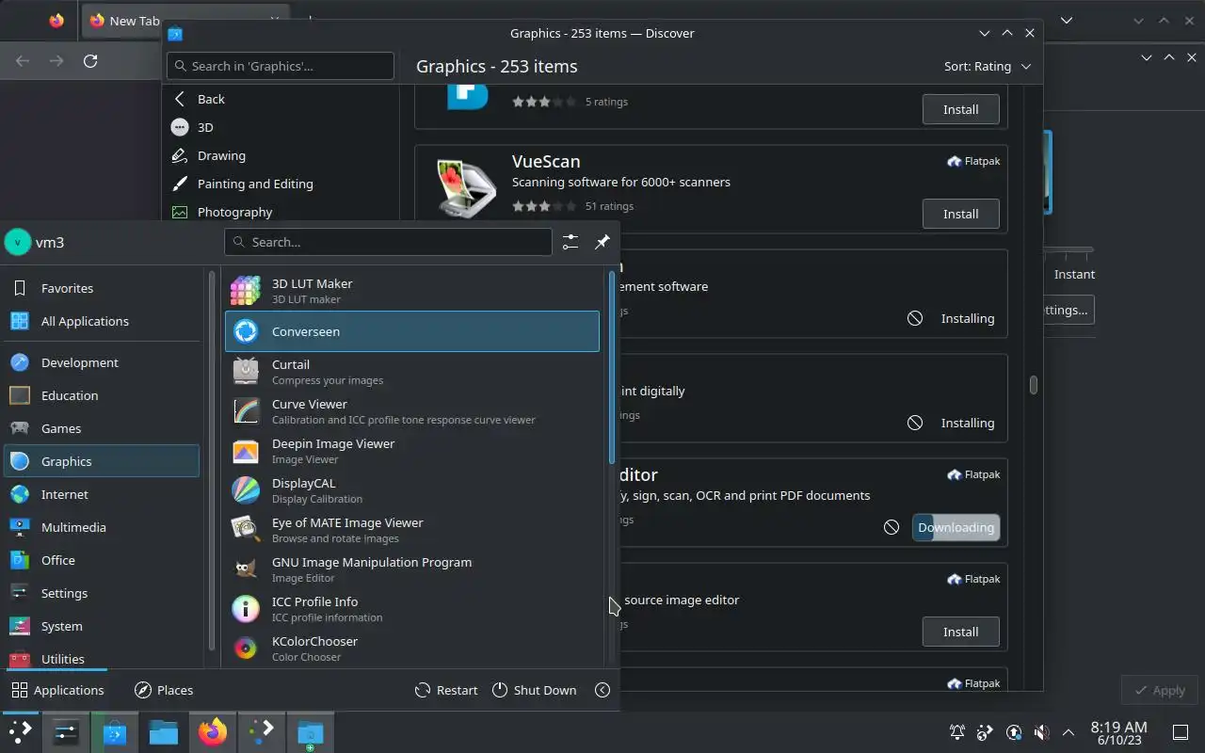Expand more session options arrow
The image size is (1205, 753).
[602, 690]
